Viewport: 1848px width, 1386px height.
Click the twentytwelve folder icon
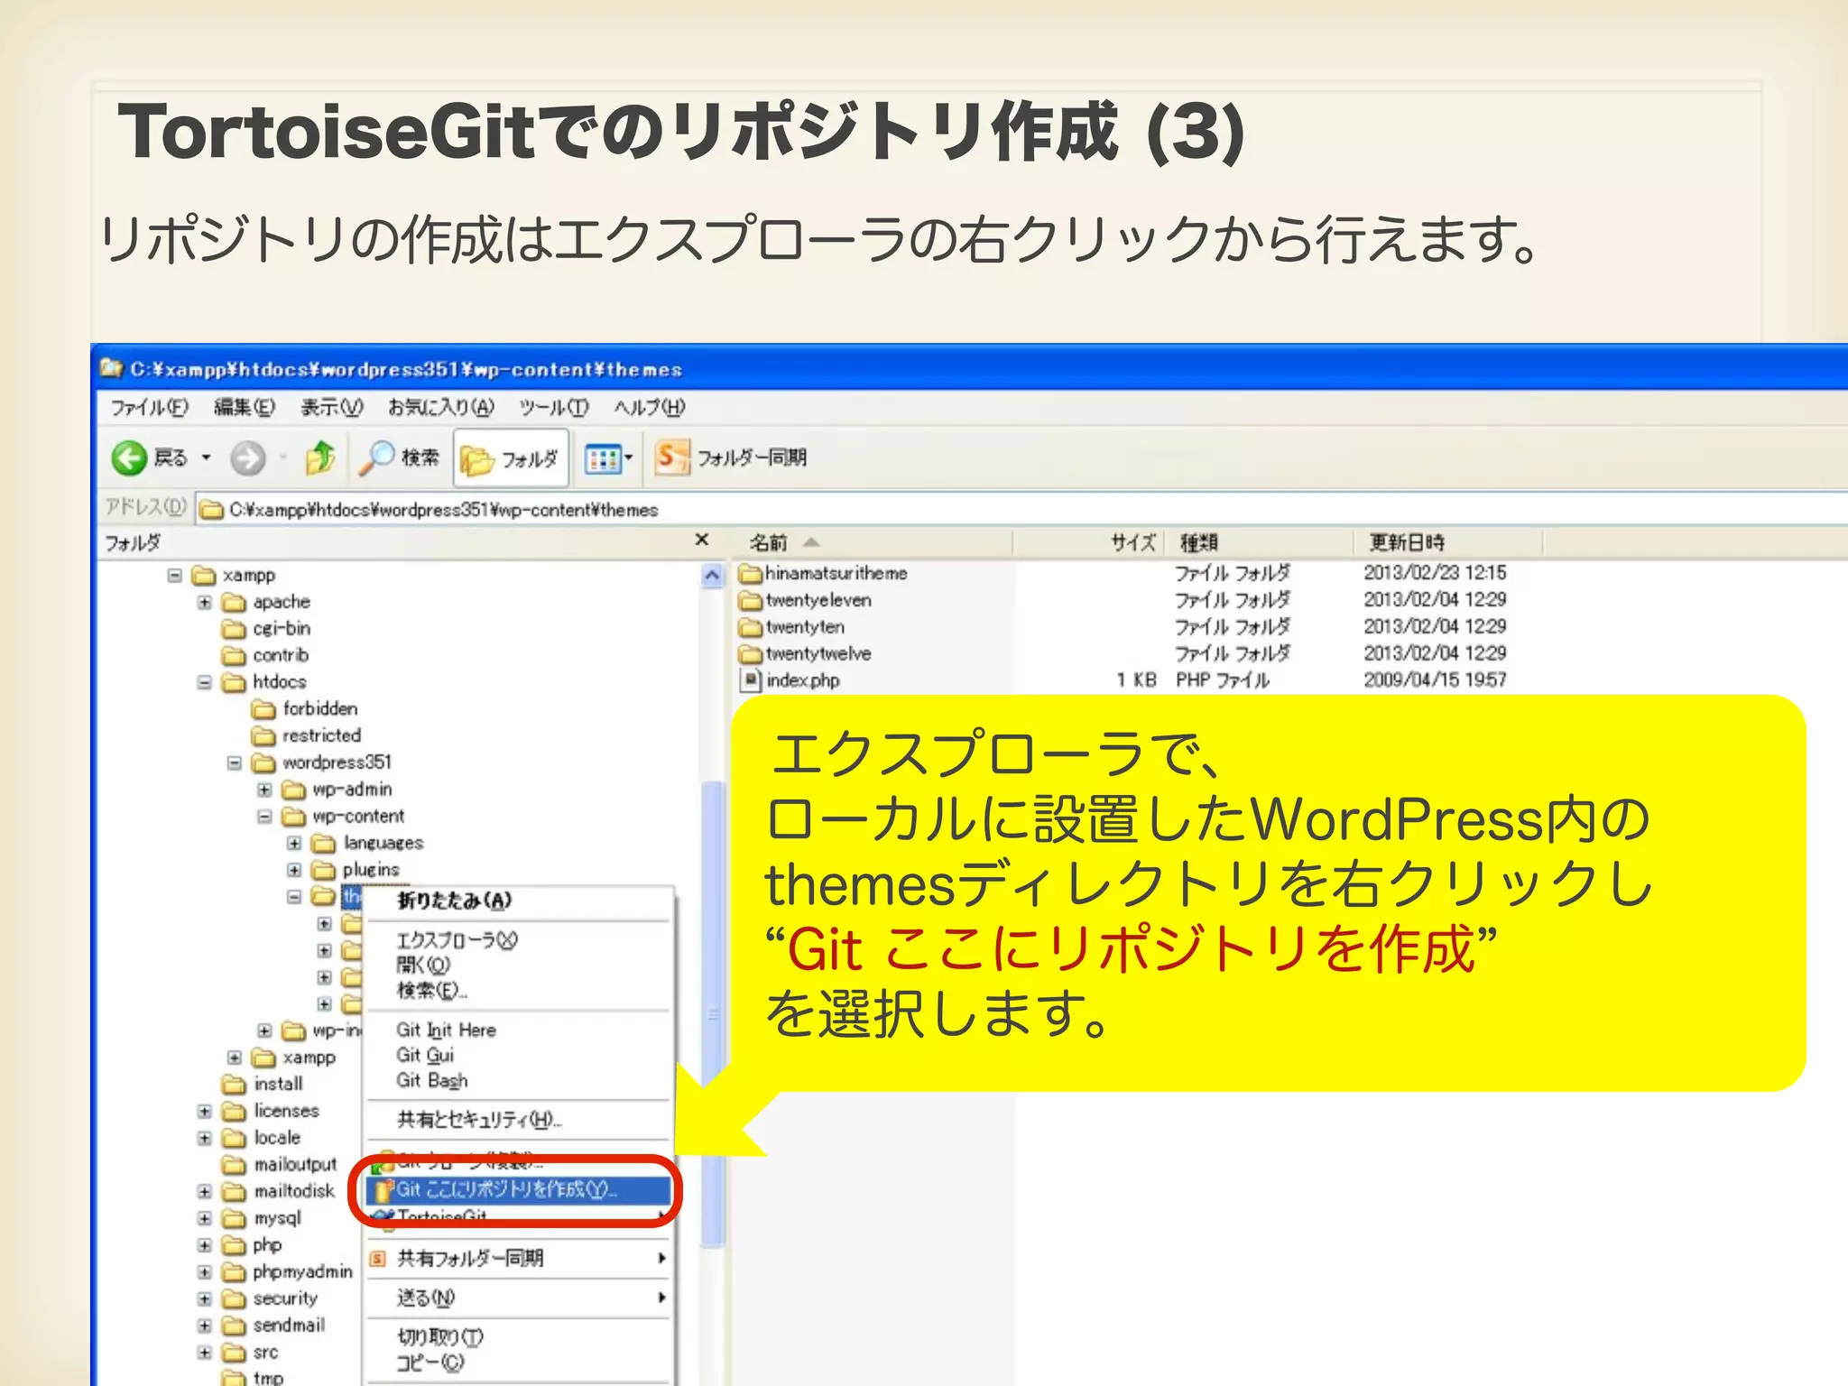pos(750,653)
